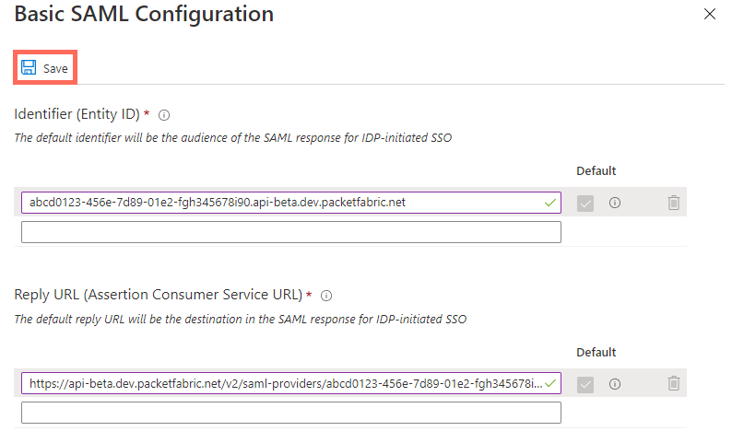Click the empty Identifier input box
The image size is (732, 443).
tap(290, 232)
